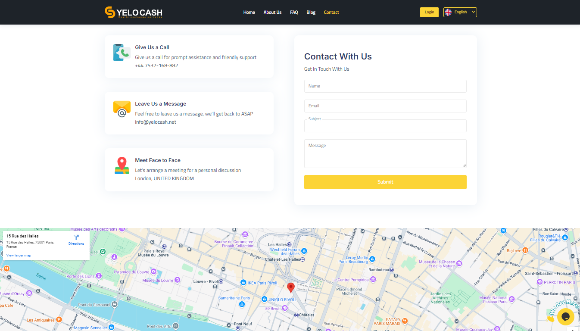Click Westfield Forum des Halles marker
Image resolution: width=580 pixels, height=331 pixels.
pyautogui.click(x=304, y=251)
